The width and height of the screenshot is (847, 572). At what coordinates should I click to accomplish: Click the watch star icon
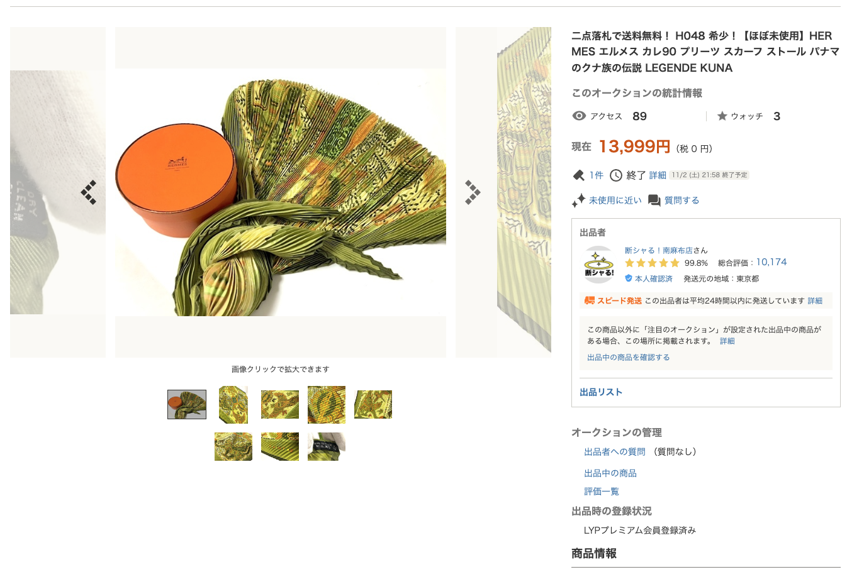(722, 116)
